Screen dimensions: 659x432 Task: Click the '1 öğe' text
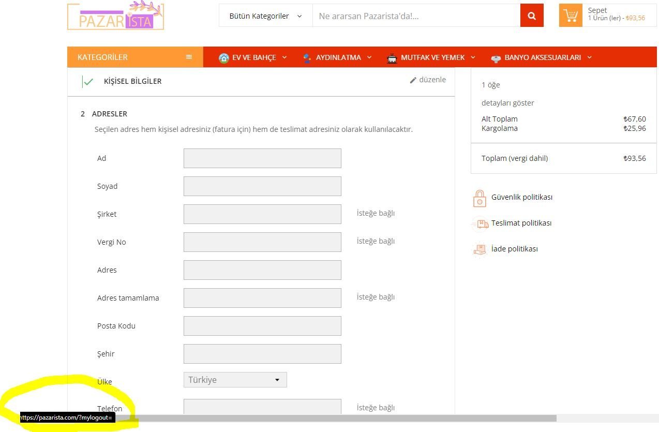click(491, 85)
